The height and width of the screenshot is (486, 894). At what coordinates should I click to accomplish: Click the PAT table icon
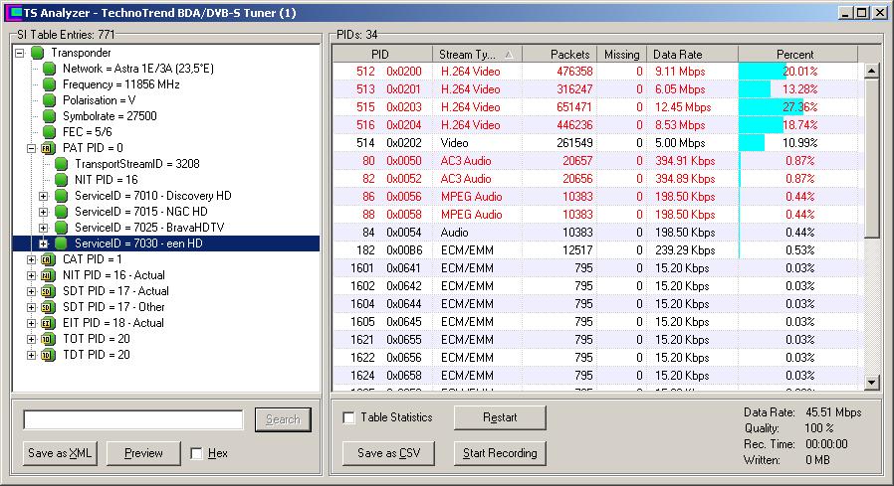tap(49, 148)
